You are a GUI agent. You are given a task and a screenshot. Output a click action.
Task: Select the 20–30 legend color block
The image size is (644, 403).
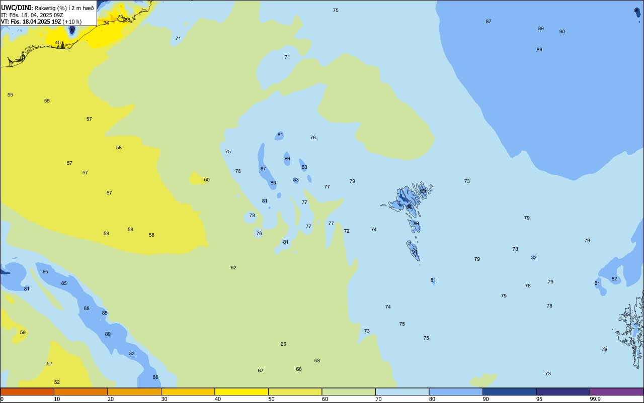134,392
